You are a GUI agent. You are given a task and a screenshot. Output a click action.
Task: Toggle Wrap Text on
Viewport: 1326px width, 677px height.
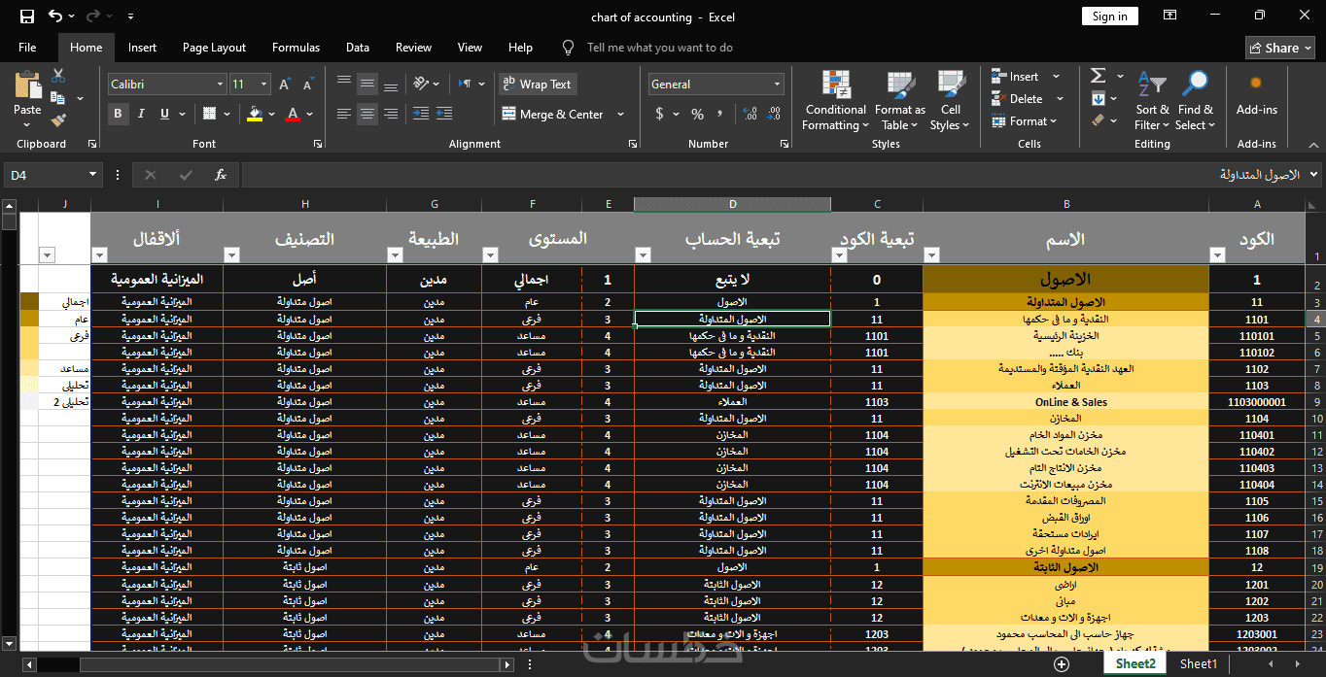point(538,85)
